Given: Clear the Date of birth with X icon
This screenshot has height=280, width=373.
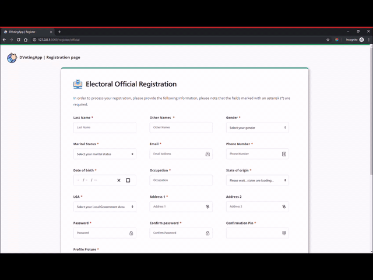Looking at the screenshot, I should [x=119, y=180].
